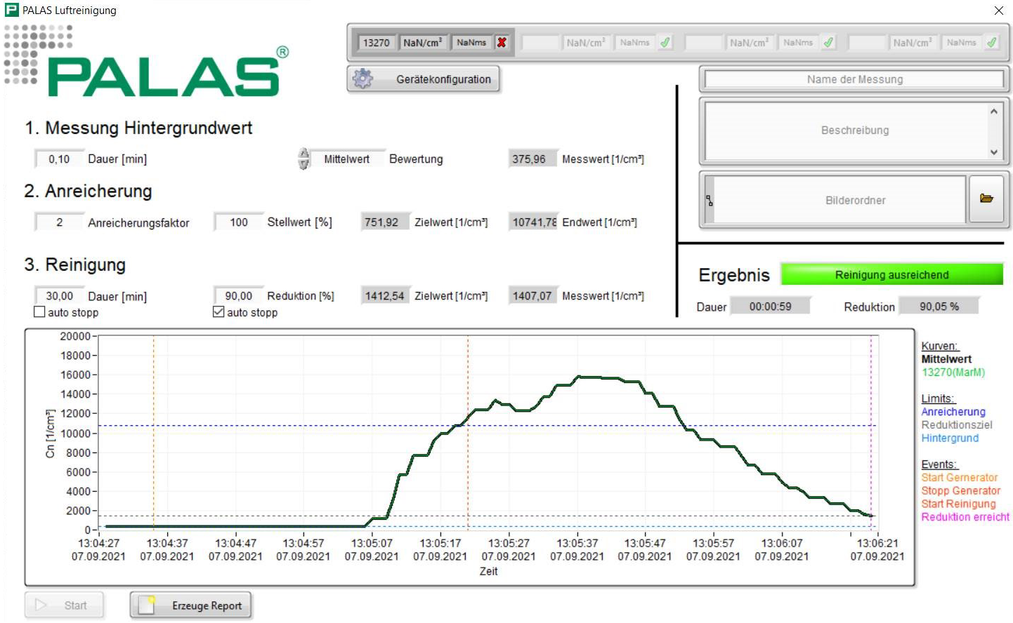Screen dimensions: 1013x623
Task: Select 13270(MarM) curve in the legend
Action: (953, 373)
